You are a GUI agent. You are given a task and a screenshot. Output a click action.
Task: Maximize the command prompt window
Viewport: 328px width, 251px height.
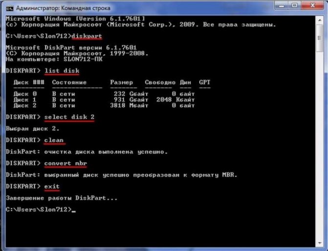click(295, 5)
